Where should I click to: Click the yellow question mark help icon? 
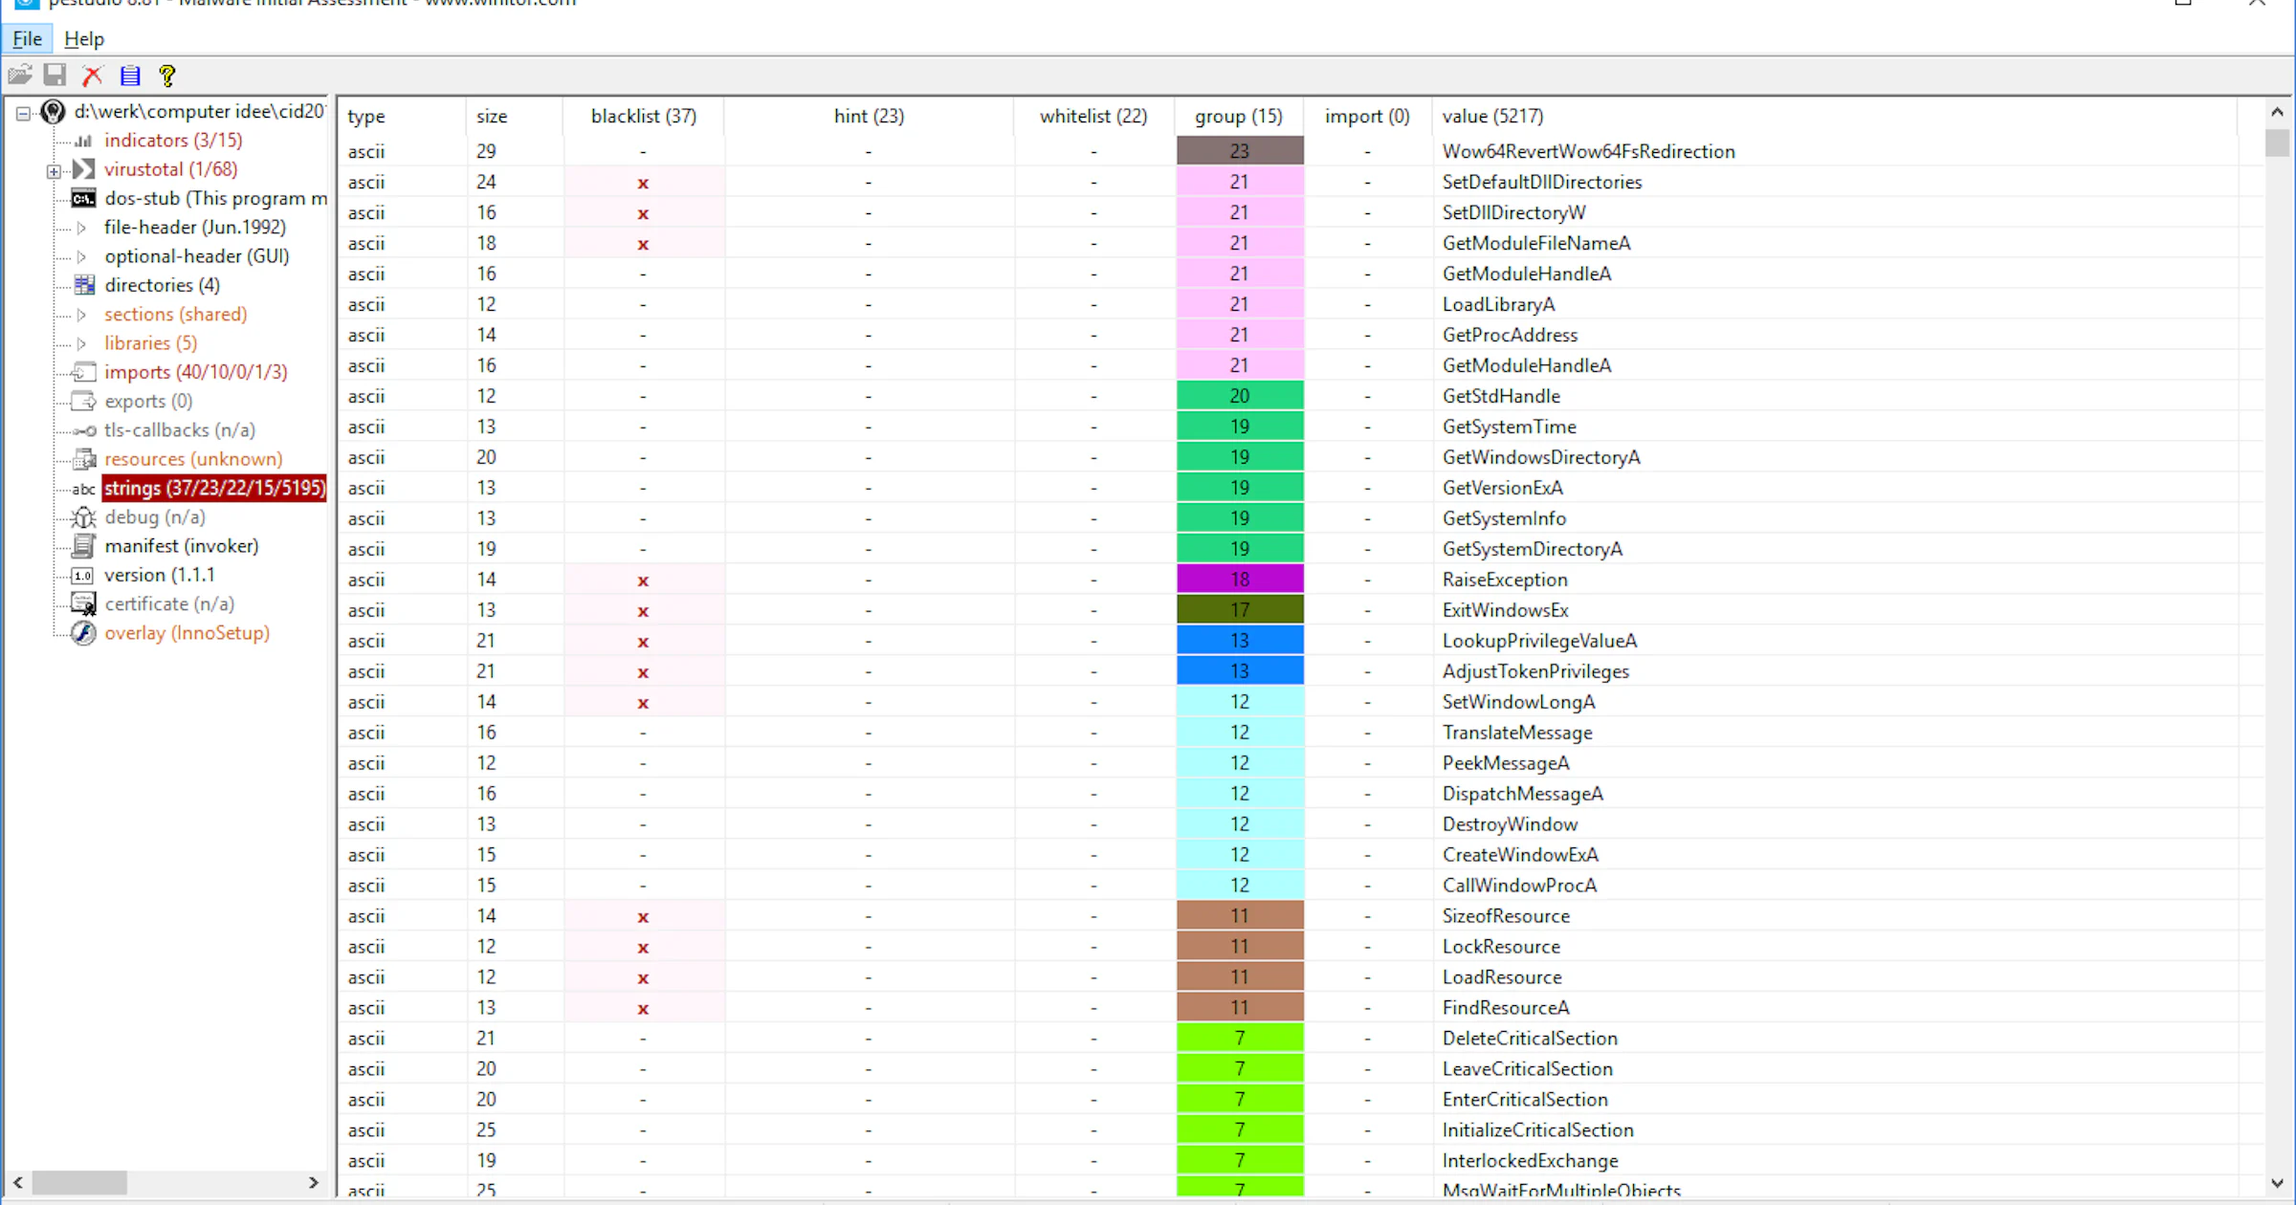[x=166, y=75]
